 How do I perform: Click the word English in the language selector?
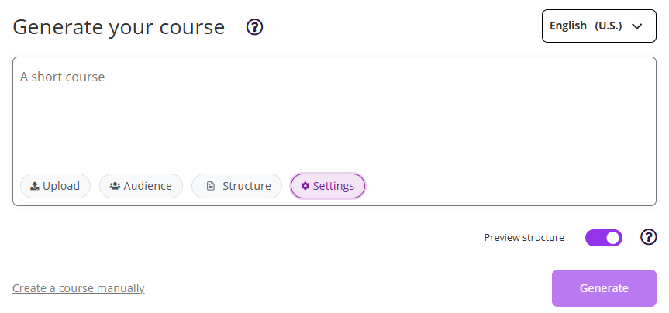tap(568, 26)
